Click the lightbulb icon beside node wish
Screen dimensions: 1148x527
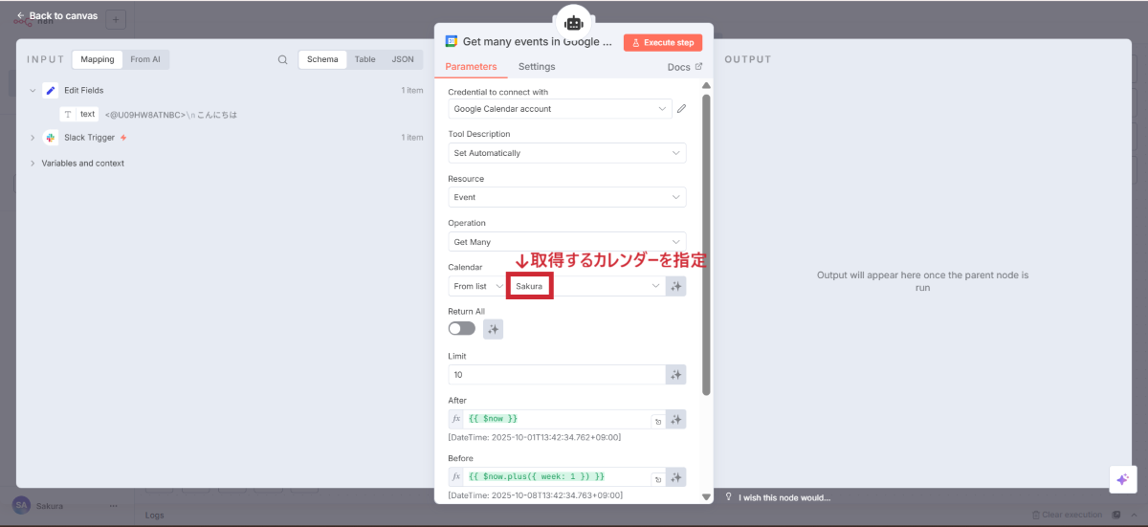729,497
